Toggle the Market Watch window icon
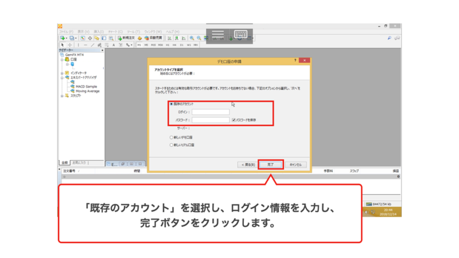This screenshot has height=258, width=459. [83, 38]
